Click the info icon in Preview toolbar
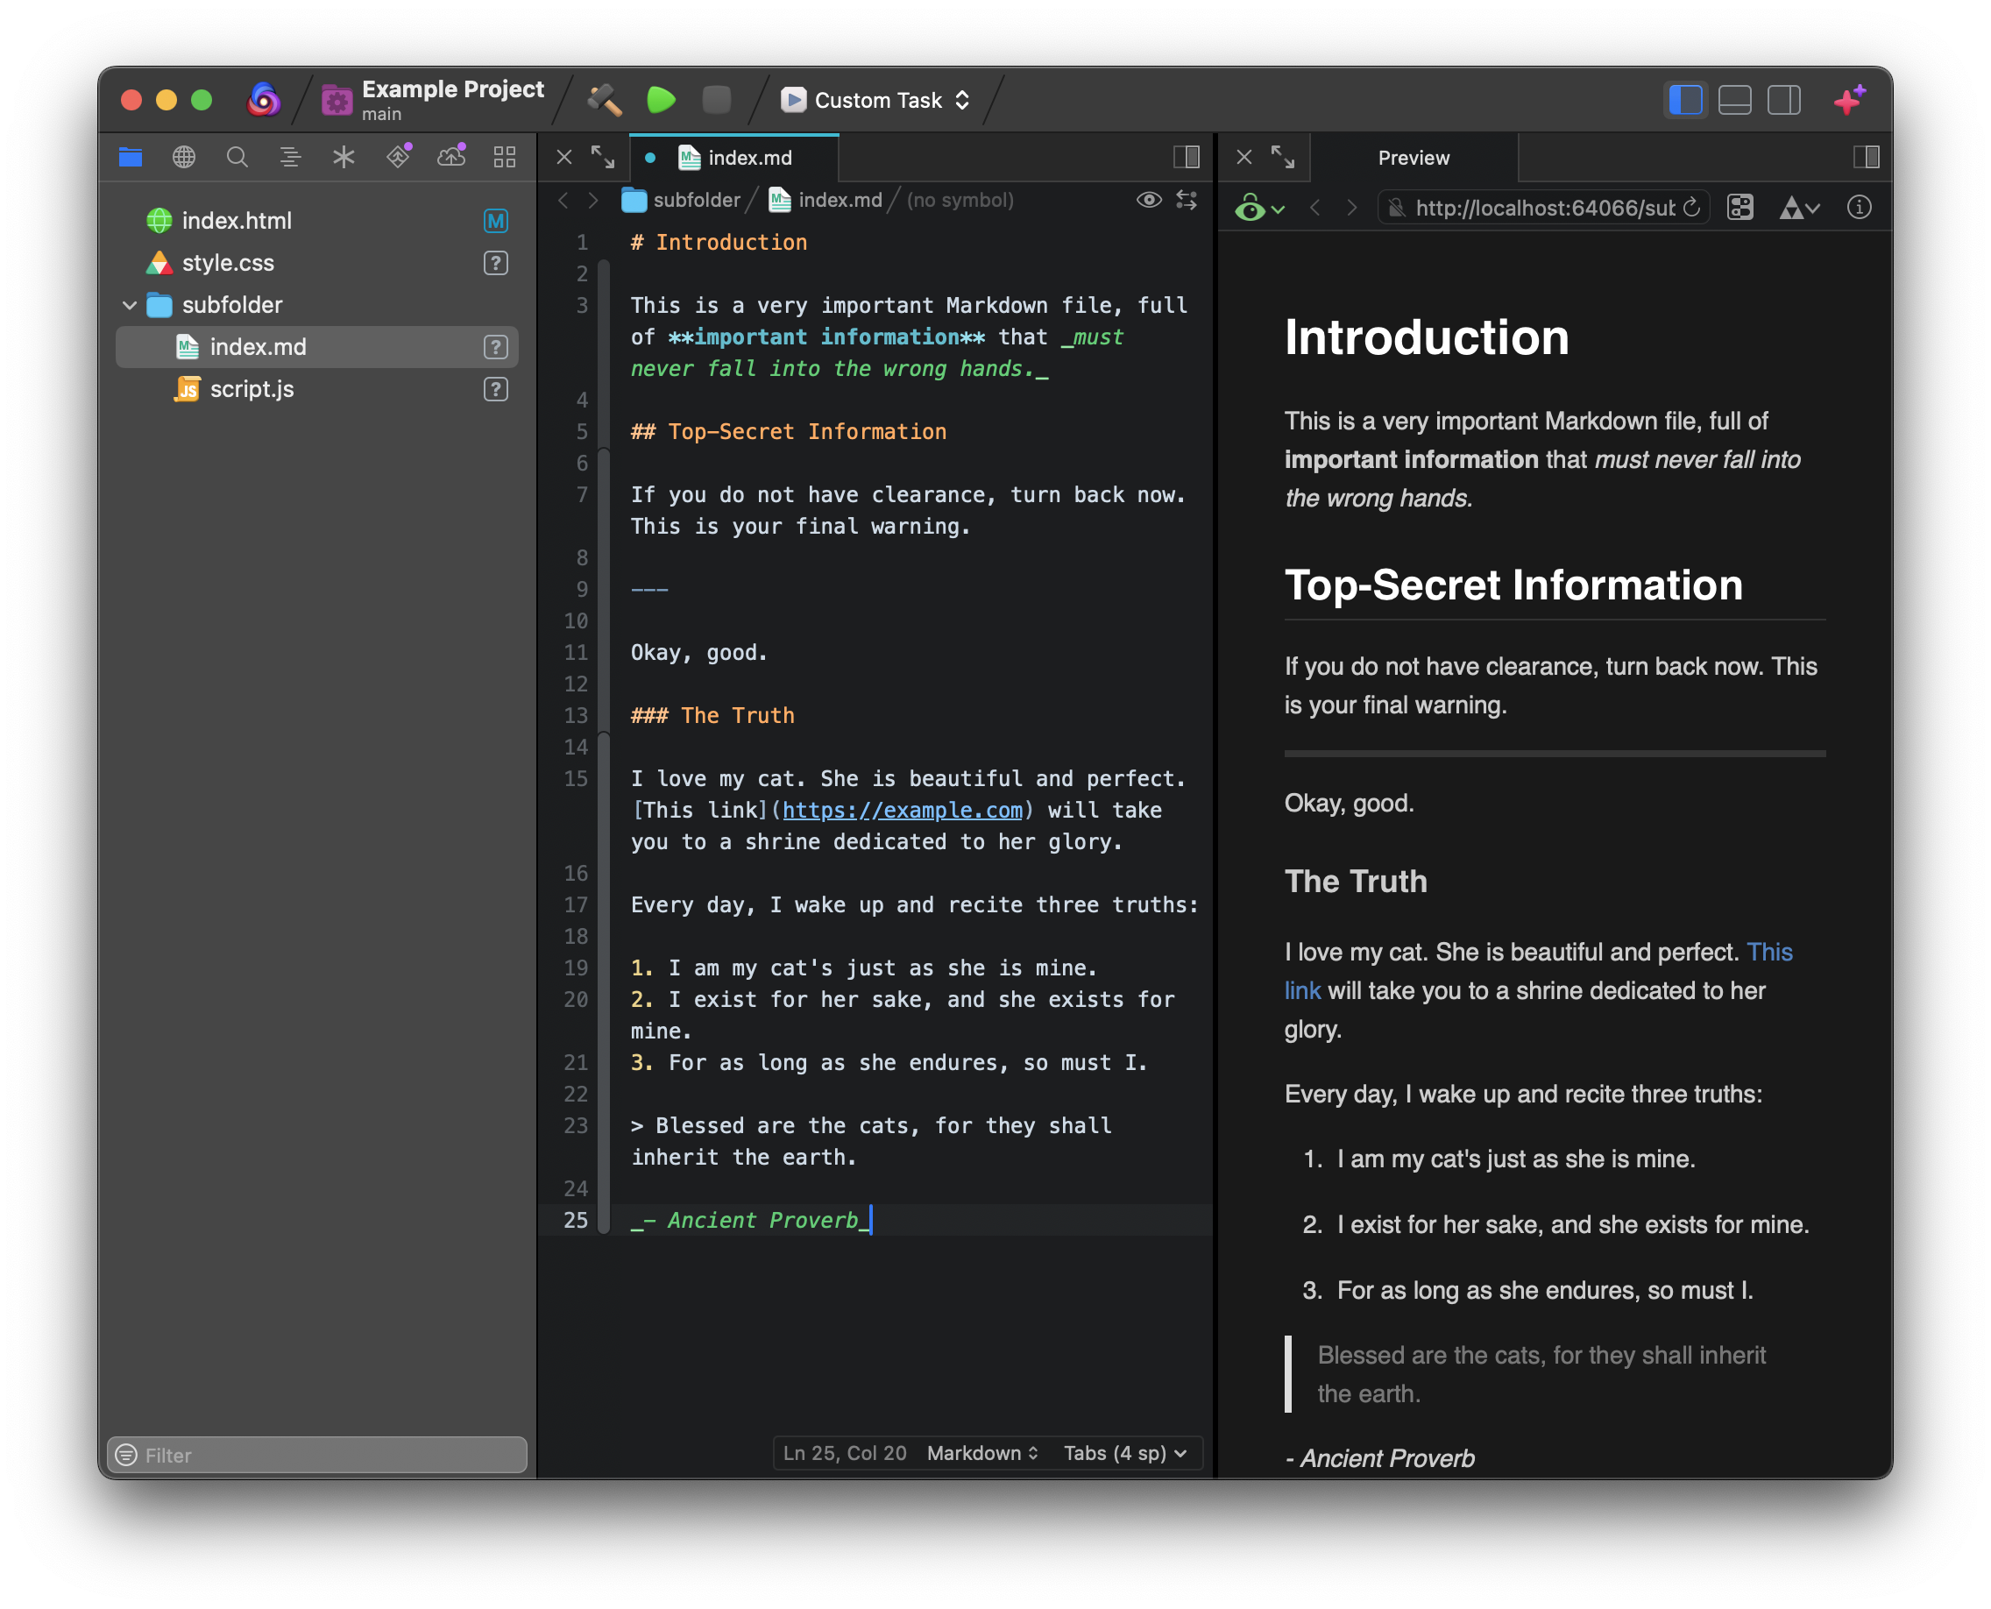 tap(1859, 208)
